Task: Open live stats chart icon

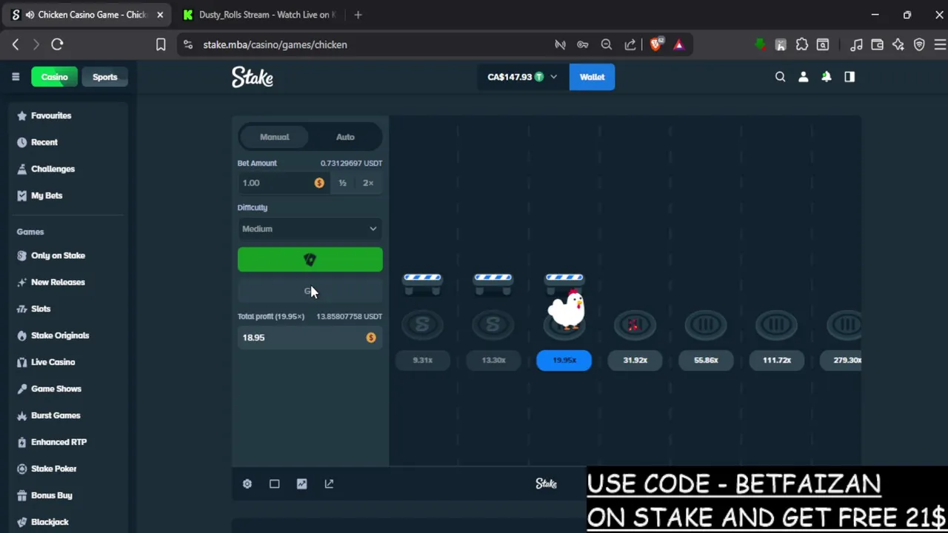Action: [x=301, y=483]
